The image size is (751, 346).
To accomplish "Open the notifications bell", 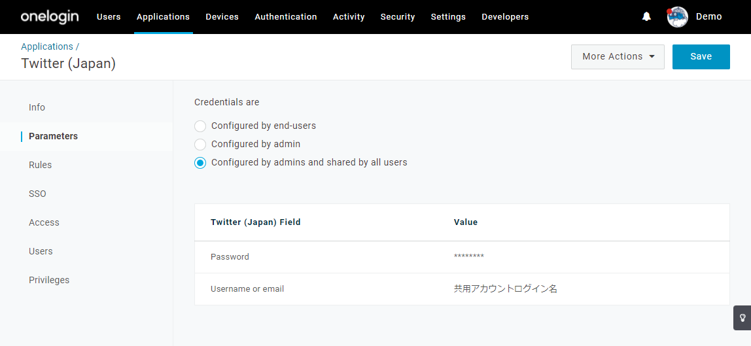I will 646,17.
